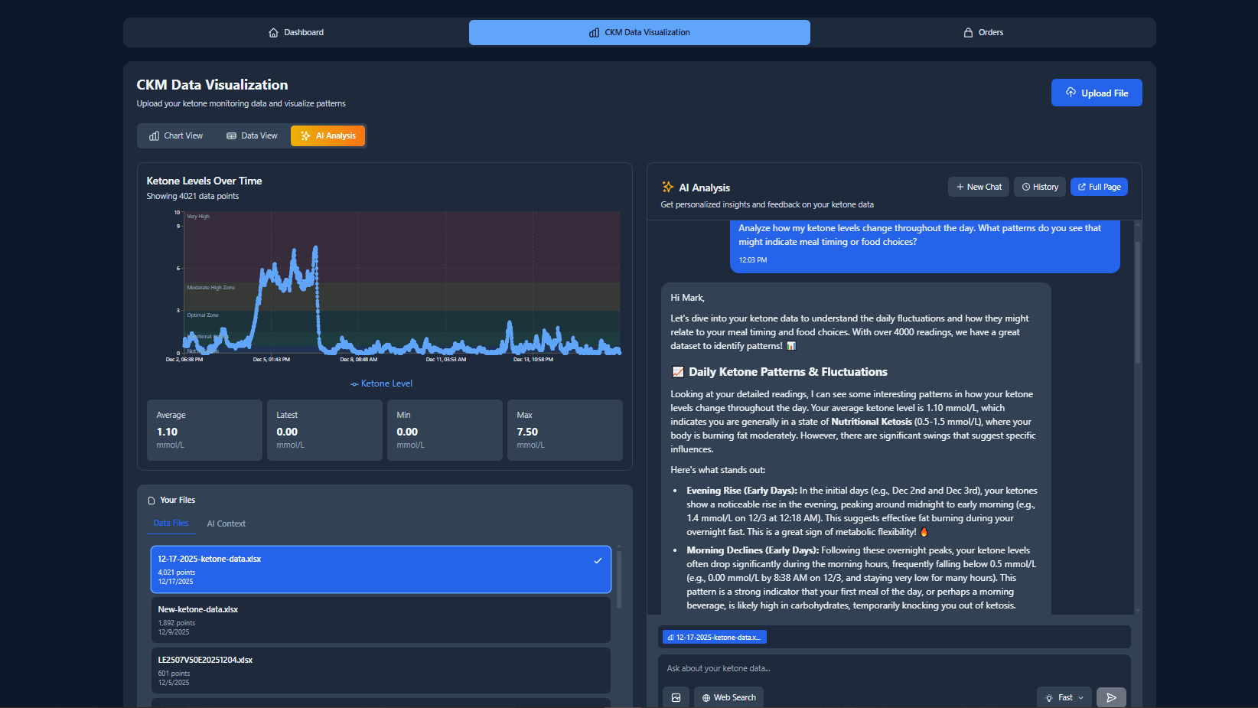This screenshot has width=1258, height=708.
Task: Click the Chart View bar icon
Action: (x=154, y=135)
